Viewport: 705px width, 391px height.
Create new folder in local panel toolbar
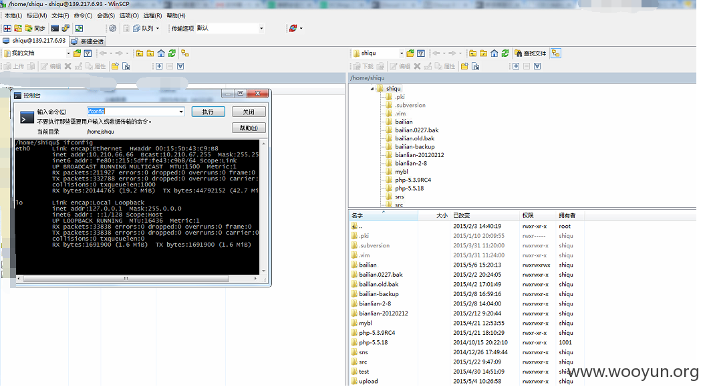pos(115,66)
